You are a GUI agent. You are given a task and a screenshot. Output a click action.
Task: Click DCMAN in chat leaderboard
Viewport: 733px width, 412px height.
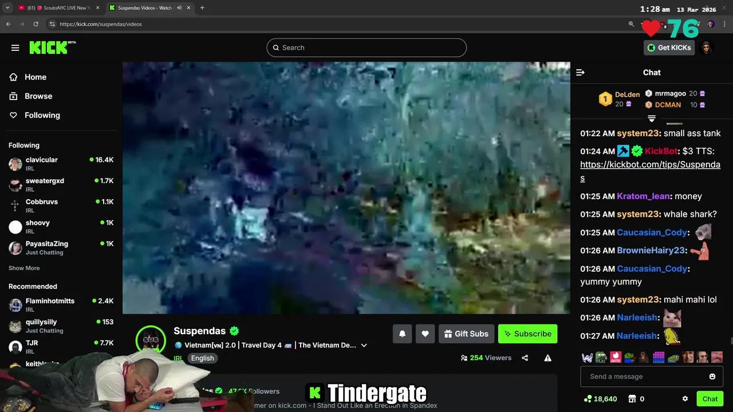[668, 105]
